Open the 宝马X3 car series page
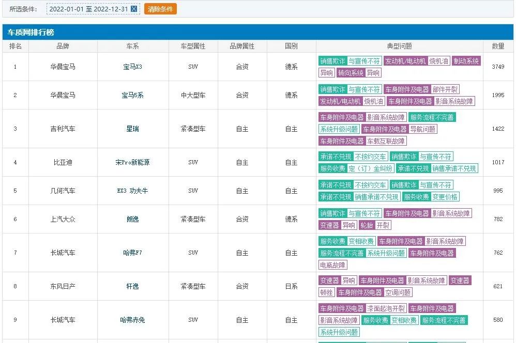Image resolution: width=516 pixels, height=343 pixels. [x=132, y=67]
